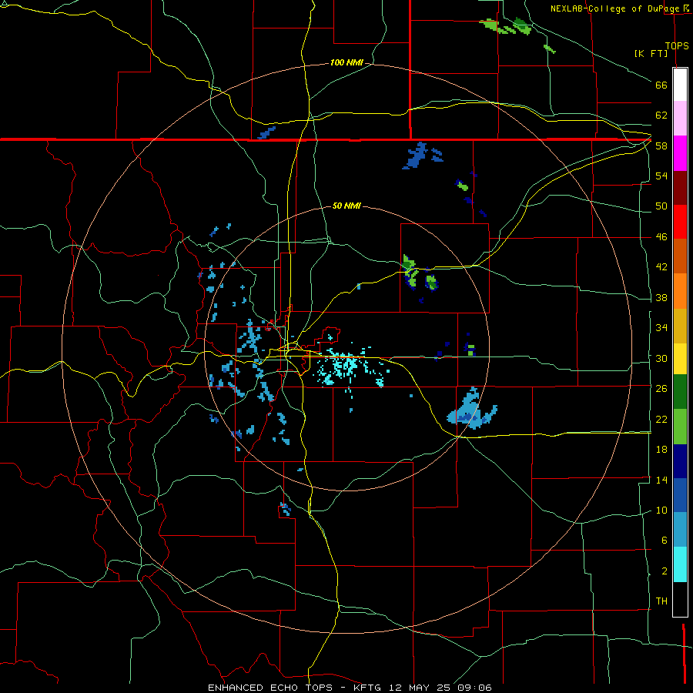Click the navy 22 kft legend swatch
The height and width of the screenshot is (693, 693).
tap(680, 461)
